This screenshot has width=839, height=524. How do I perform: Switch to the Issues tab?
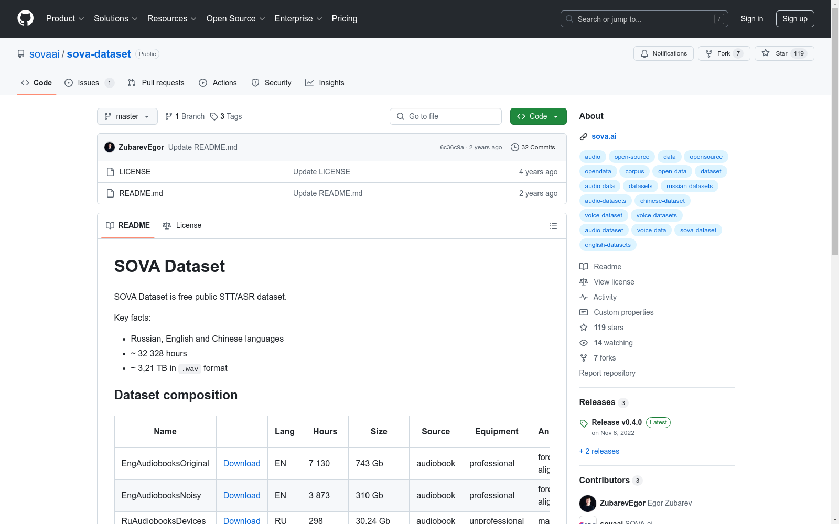pos(89,83)
